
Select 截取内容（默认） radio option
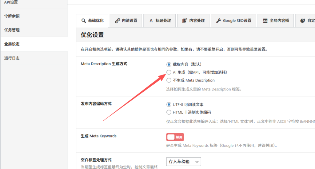point(169,65)
